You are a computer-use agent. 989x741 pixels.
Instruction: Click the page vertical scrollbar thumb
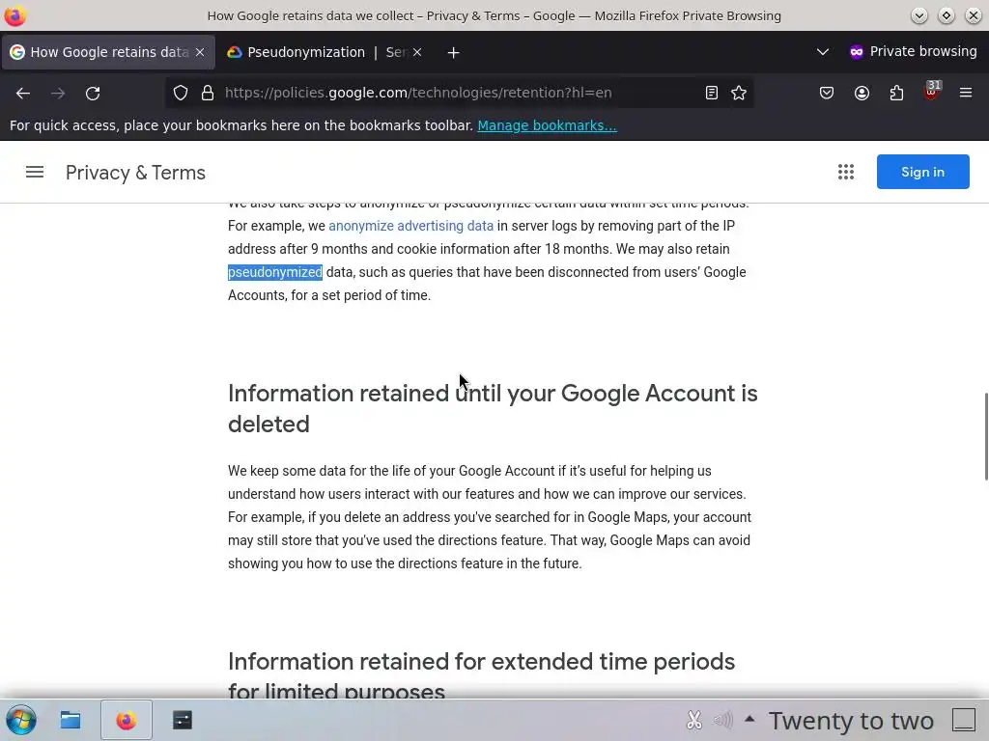pos(986,436)
